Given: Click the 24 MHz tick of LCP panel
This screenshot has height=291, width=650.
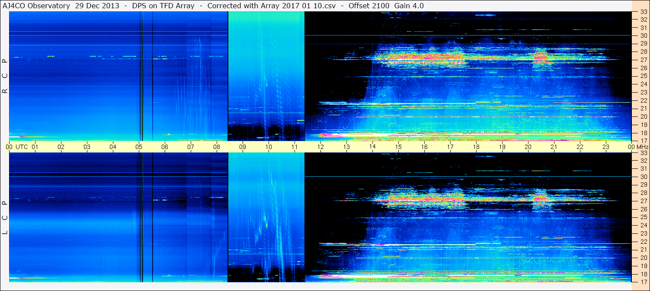Looking at the screenshot, I should point(644,225).
